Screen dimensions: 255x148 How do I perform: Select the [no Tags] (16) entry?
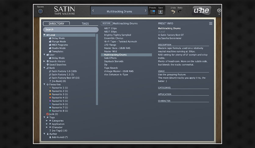[58, 131]
